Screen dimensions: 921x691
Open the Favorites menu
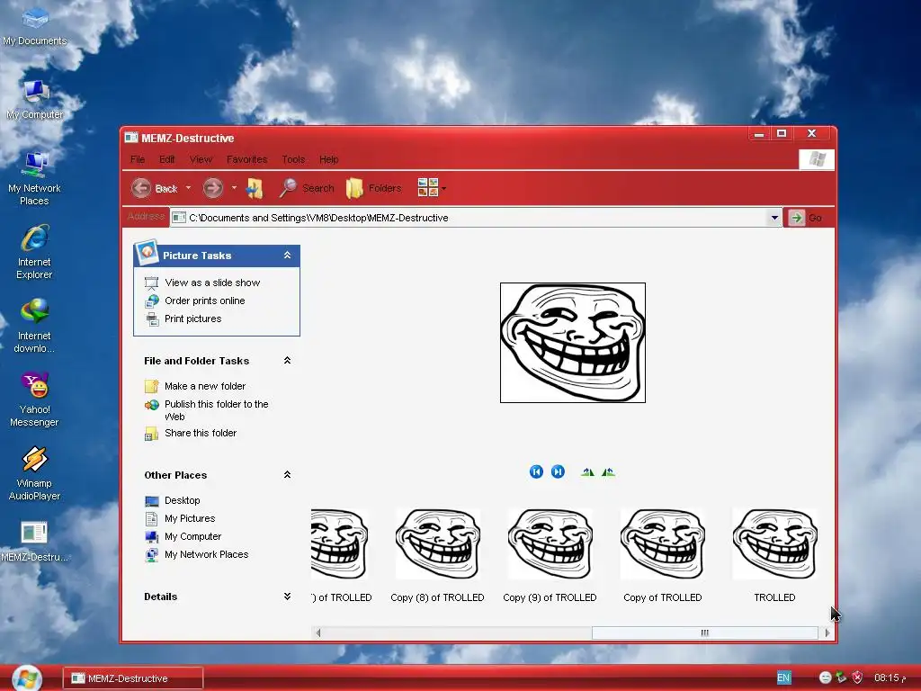pos(246,159)
